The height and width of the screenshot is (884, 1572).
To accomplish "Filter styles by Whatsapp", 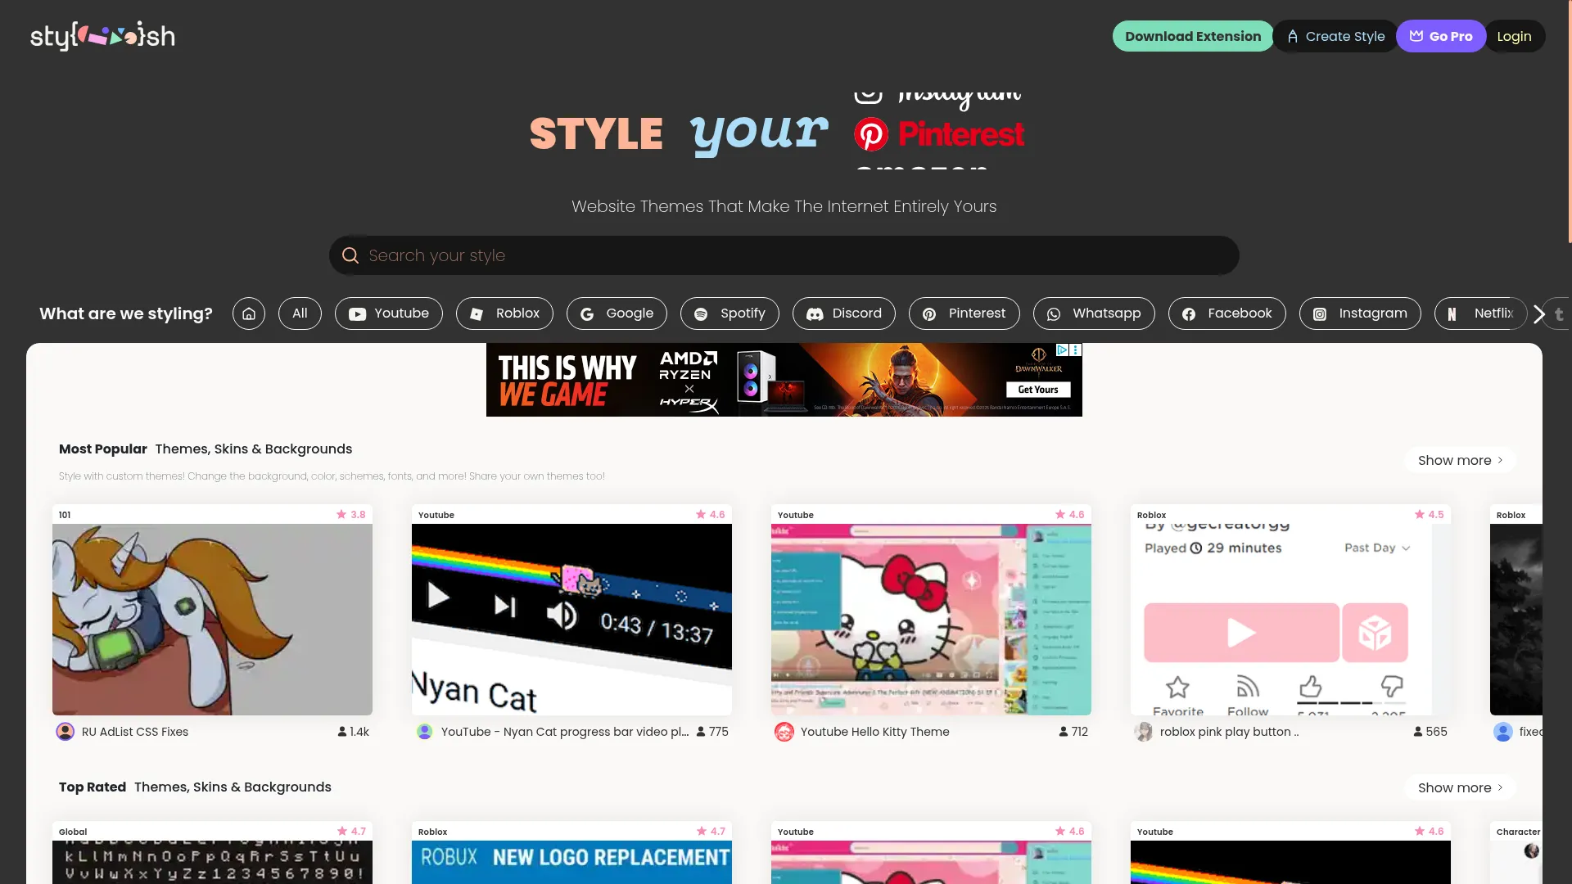I will [1094, 313].
